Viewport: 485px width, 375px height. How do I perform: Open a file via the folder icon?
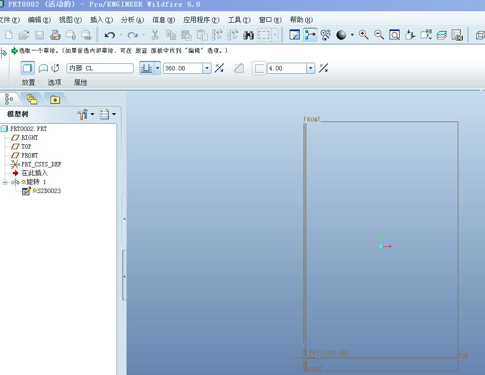tap(24, 35)
